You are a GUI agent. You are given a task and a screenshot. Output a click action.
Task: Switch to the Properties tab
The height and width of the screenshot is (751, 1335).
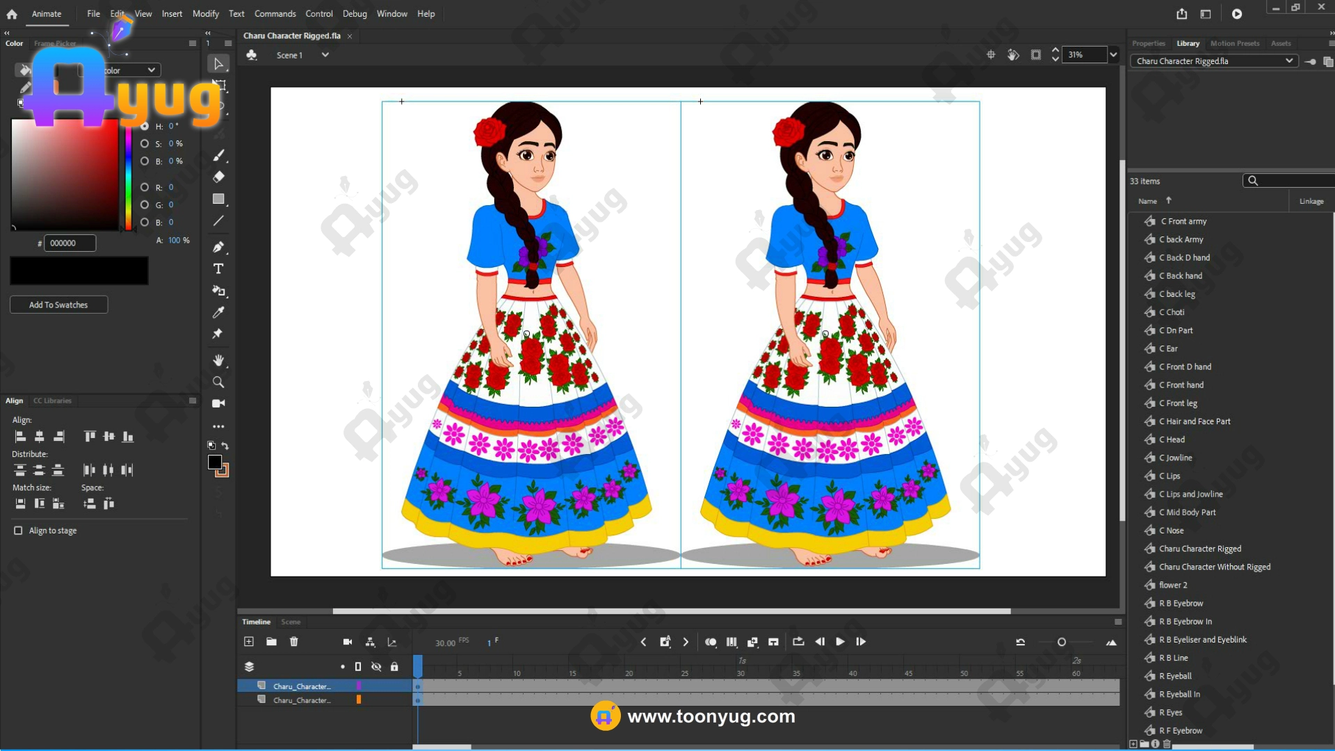[x=1148, y=43]
